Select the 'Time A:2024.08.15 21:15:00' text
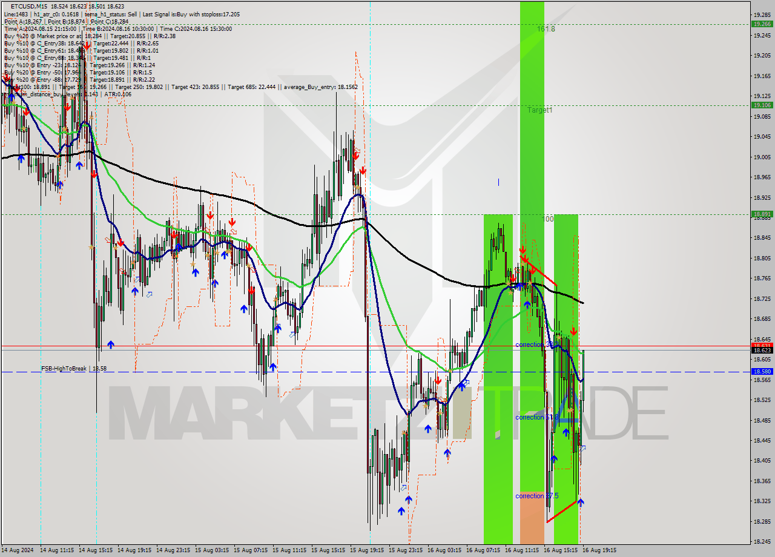775x557 pixels. (x=40, y=28)
